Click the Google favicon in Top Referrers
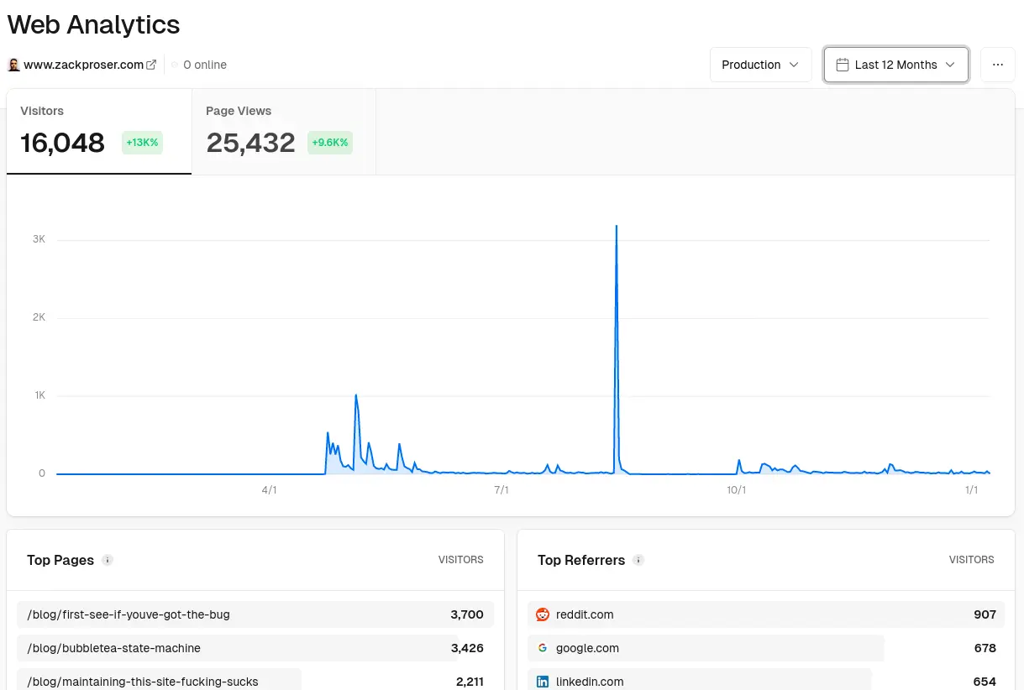Viewport: 1024px width, 690px height. pos(543,648)
